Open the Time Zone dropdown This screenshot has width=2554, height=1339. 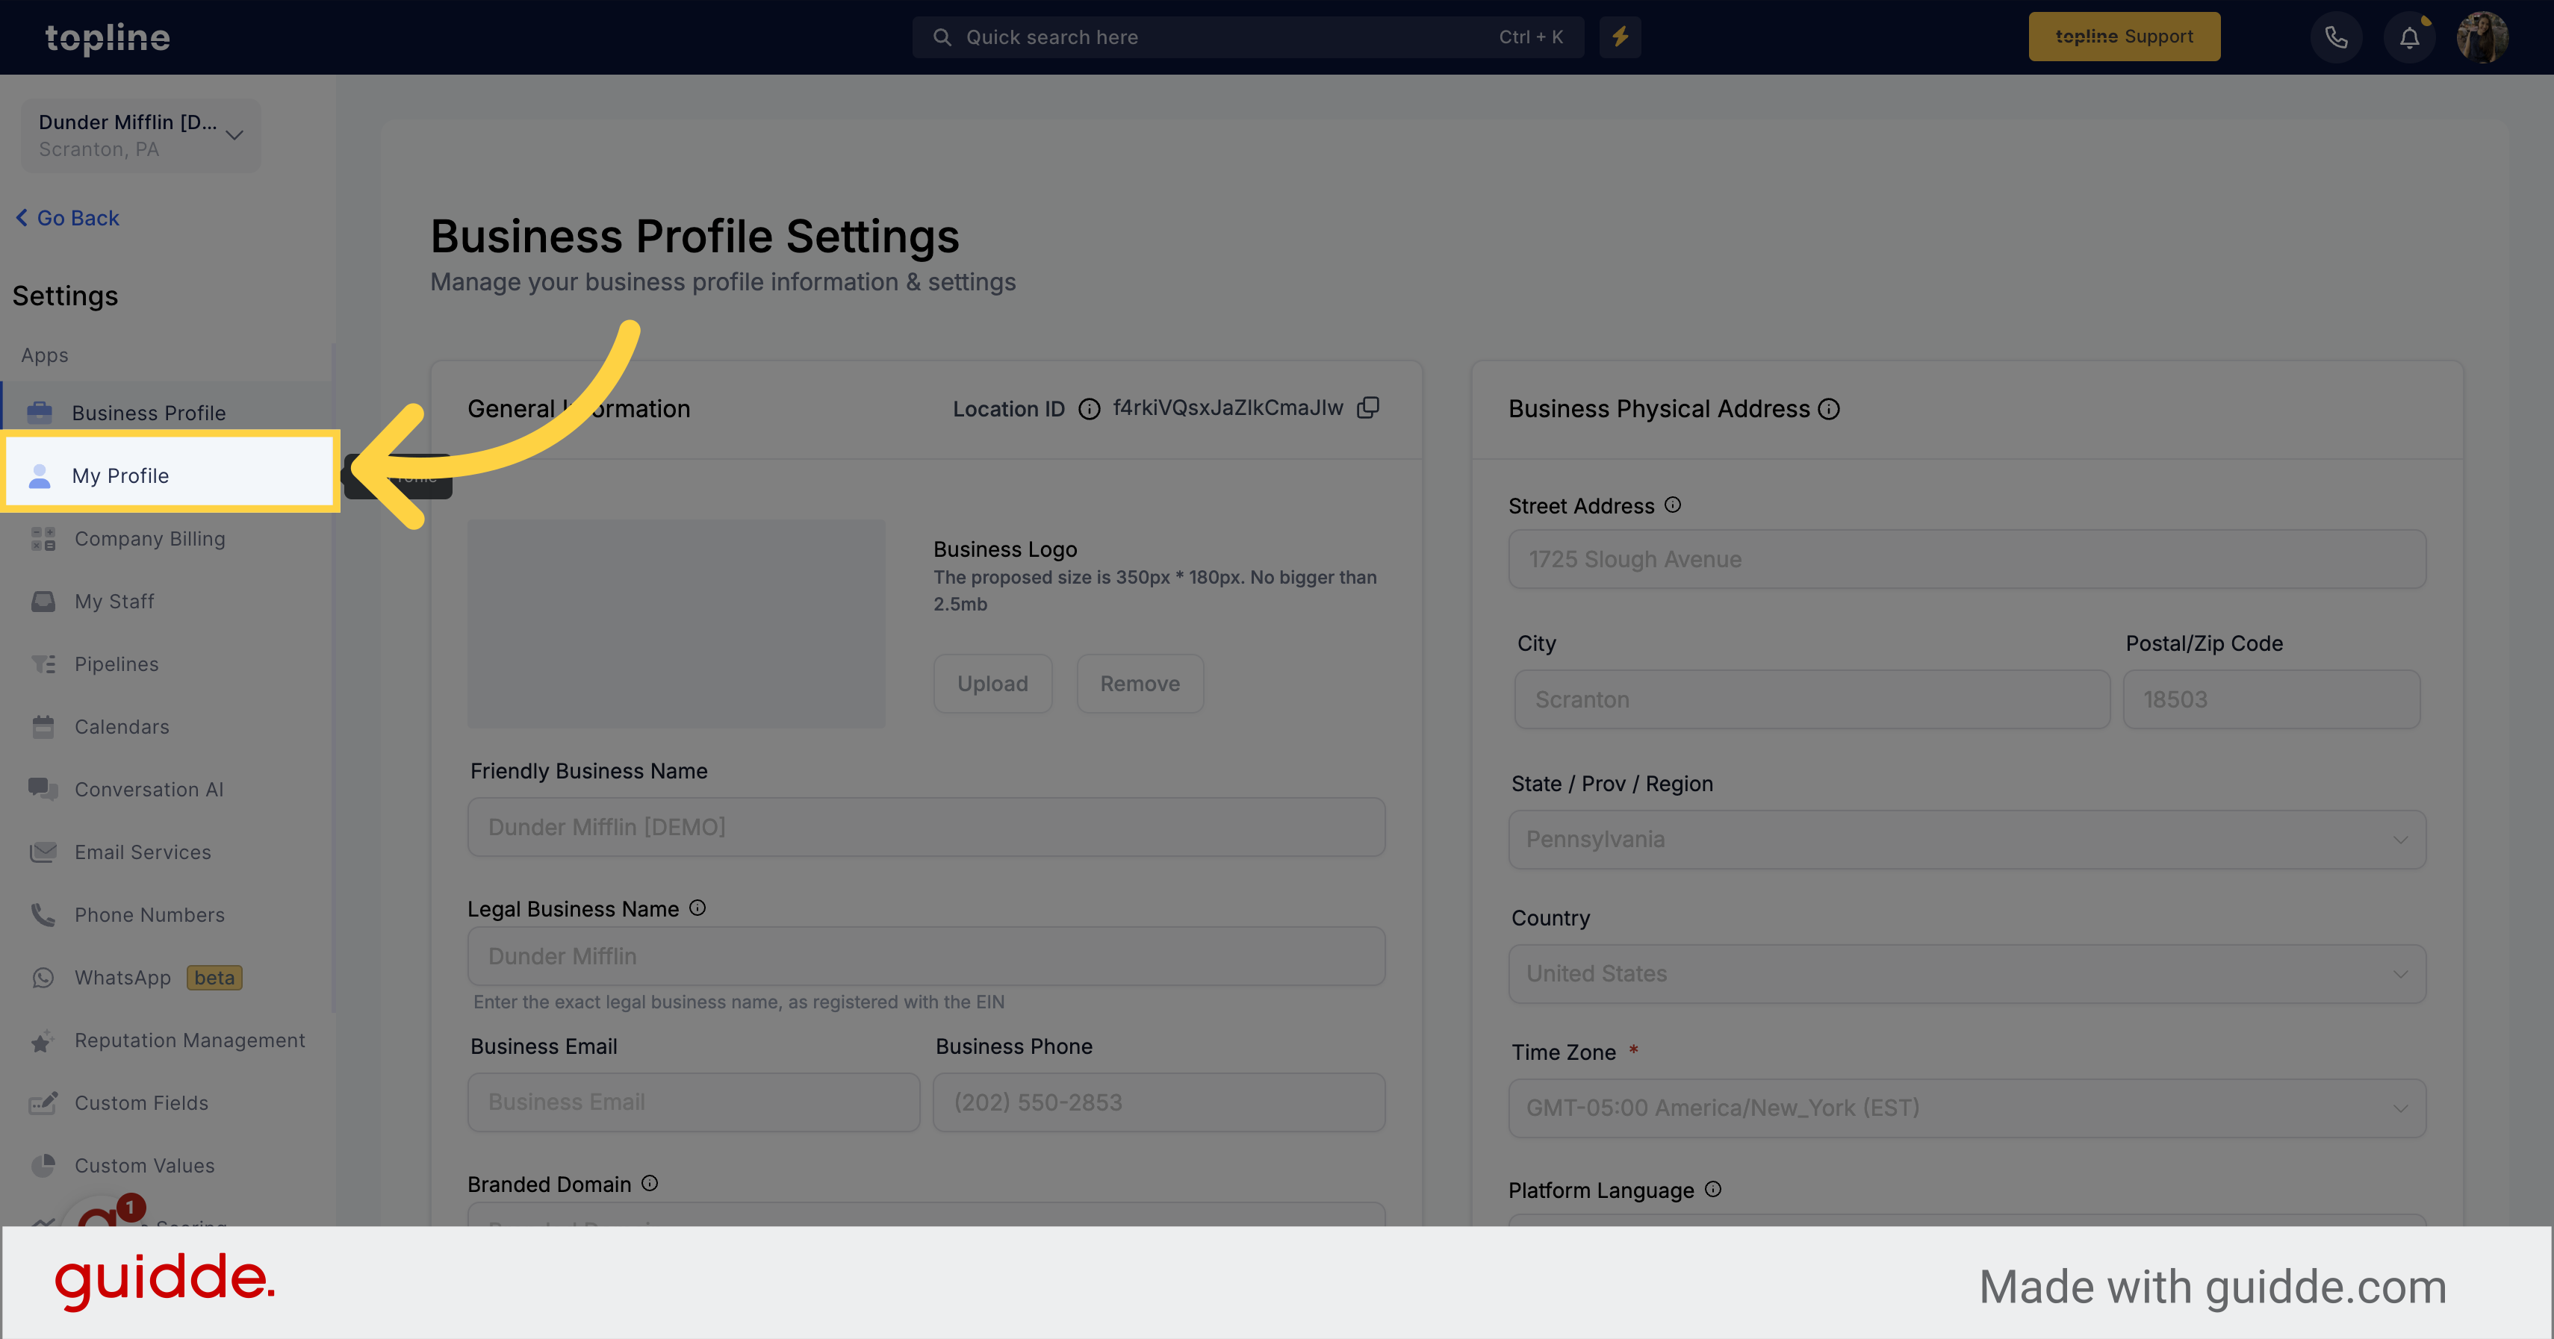tap(1967, 1108)
